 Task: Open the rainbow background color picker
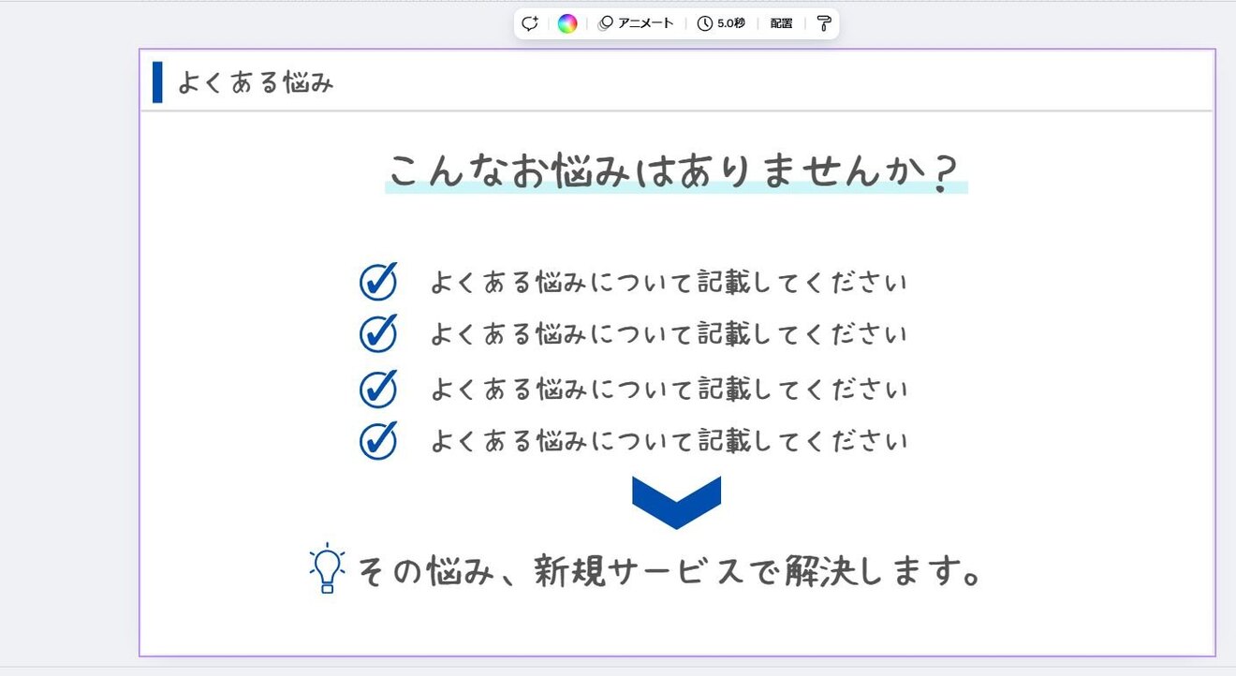(x=566, y=23)
